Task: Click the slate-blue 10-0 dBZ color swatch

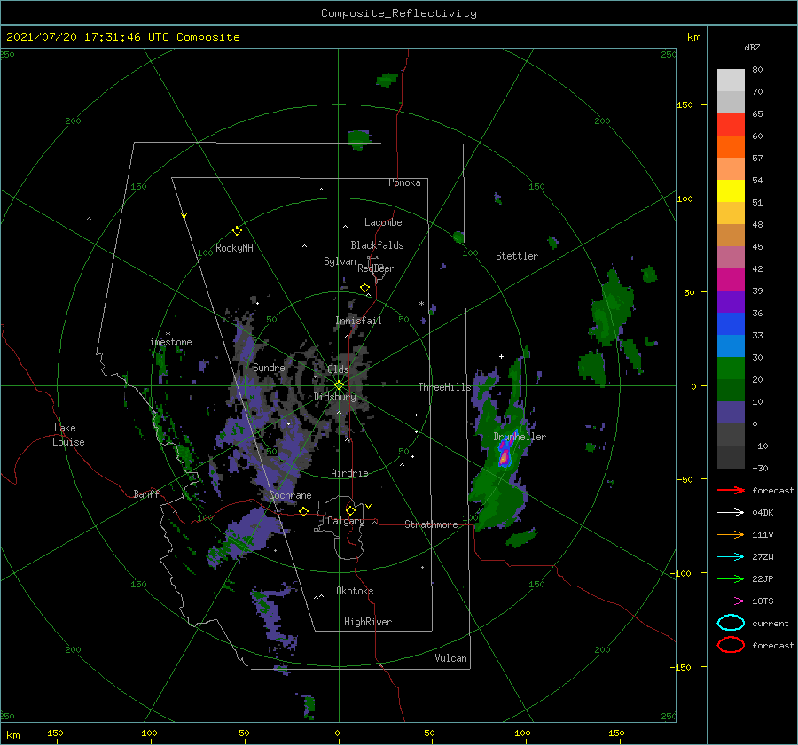Action: (731, 413)
